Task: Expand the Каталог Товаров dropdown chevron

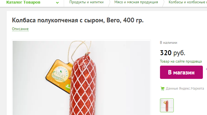Action: pos(57,2)
